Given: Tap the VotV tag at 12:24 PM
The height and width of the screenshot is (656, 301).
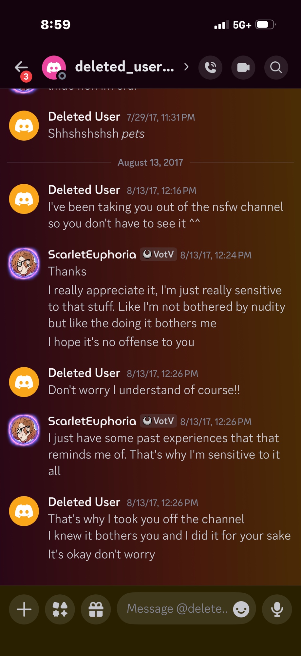Looking at the screenshot, I should (x=159, y=255).
